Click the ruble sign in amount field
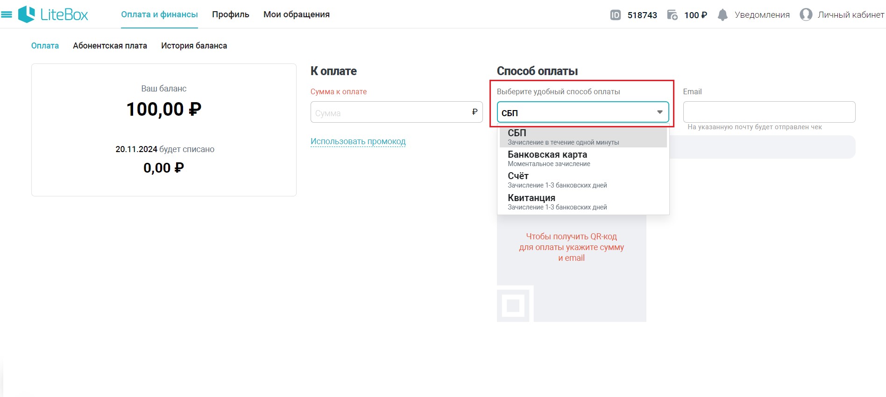886x397 pixels. point(475,112)
